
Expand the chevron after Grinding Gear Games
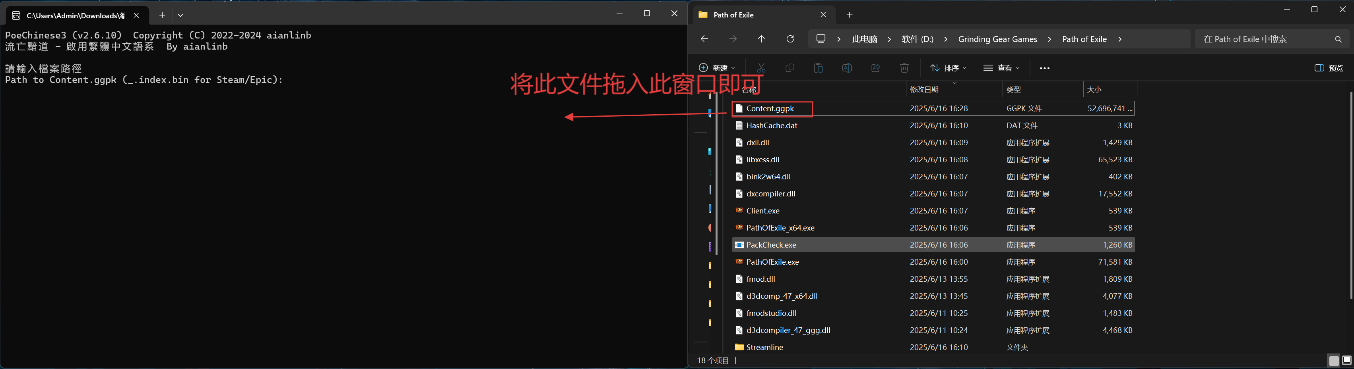pos(1049,39)
